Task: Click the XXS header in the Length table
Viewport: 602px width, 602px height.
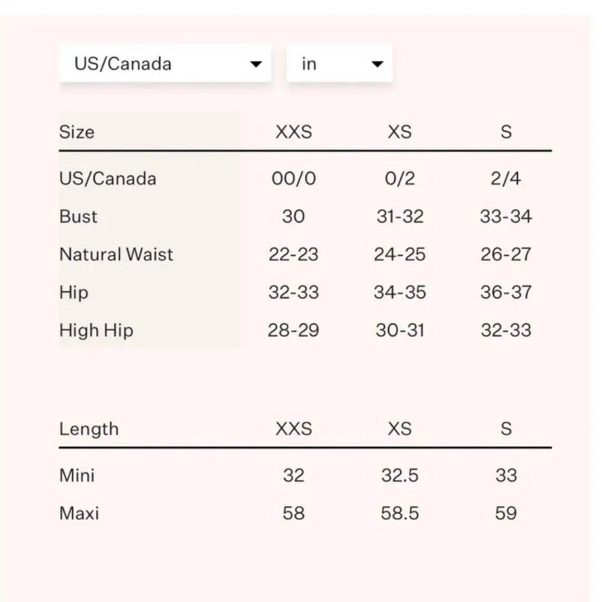Action: point(293,429)
